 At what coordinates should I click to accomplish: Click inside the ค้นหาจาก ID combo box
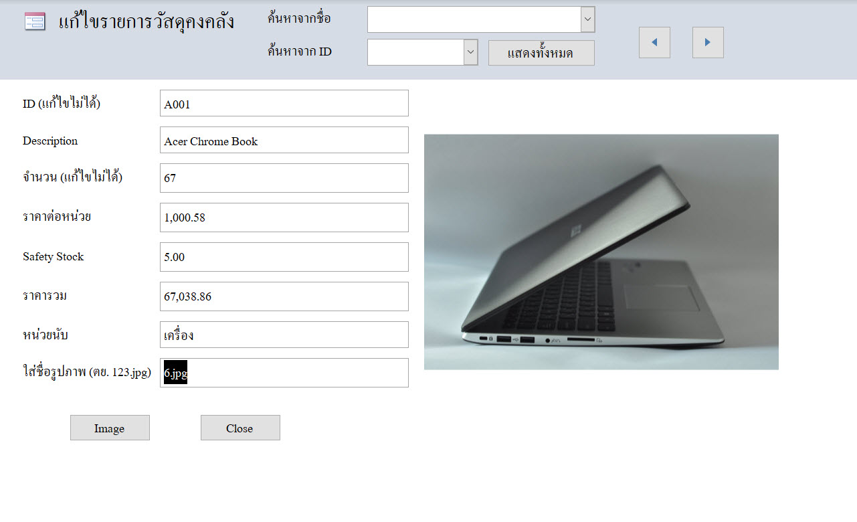coord(415,52)
